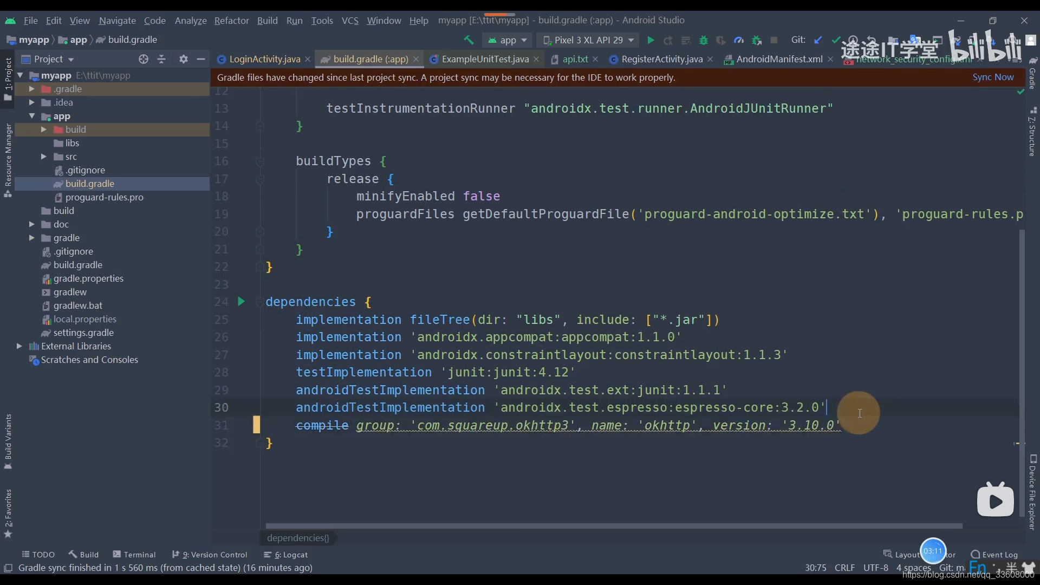Expand the doc folder

(31, 224)
